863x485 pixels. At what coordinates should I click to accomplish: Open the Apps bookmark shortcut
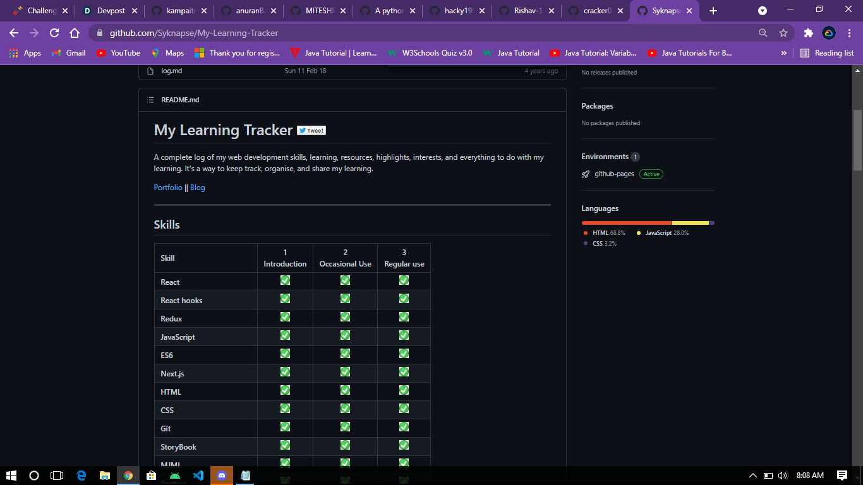(x=25, y=53)
